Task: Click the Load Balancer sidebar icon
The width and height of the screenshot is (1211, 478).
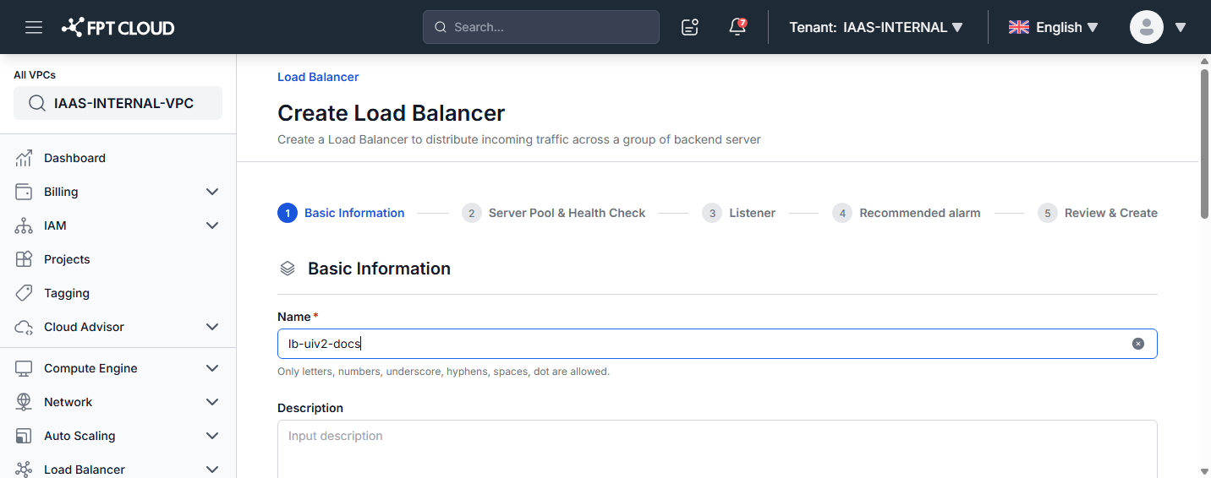Action: coord(24,470)
